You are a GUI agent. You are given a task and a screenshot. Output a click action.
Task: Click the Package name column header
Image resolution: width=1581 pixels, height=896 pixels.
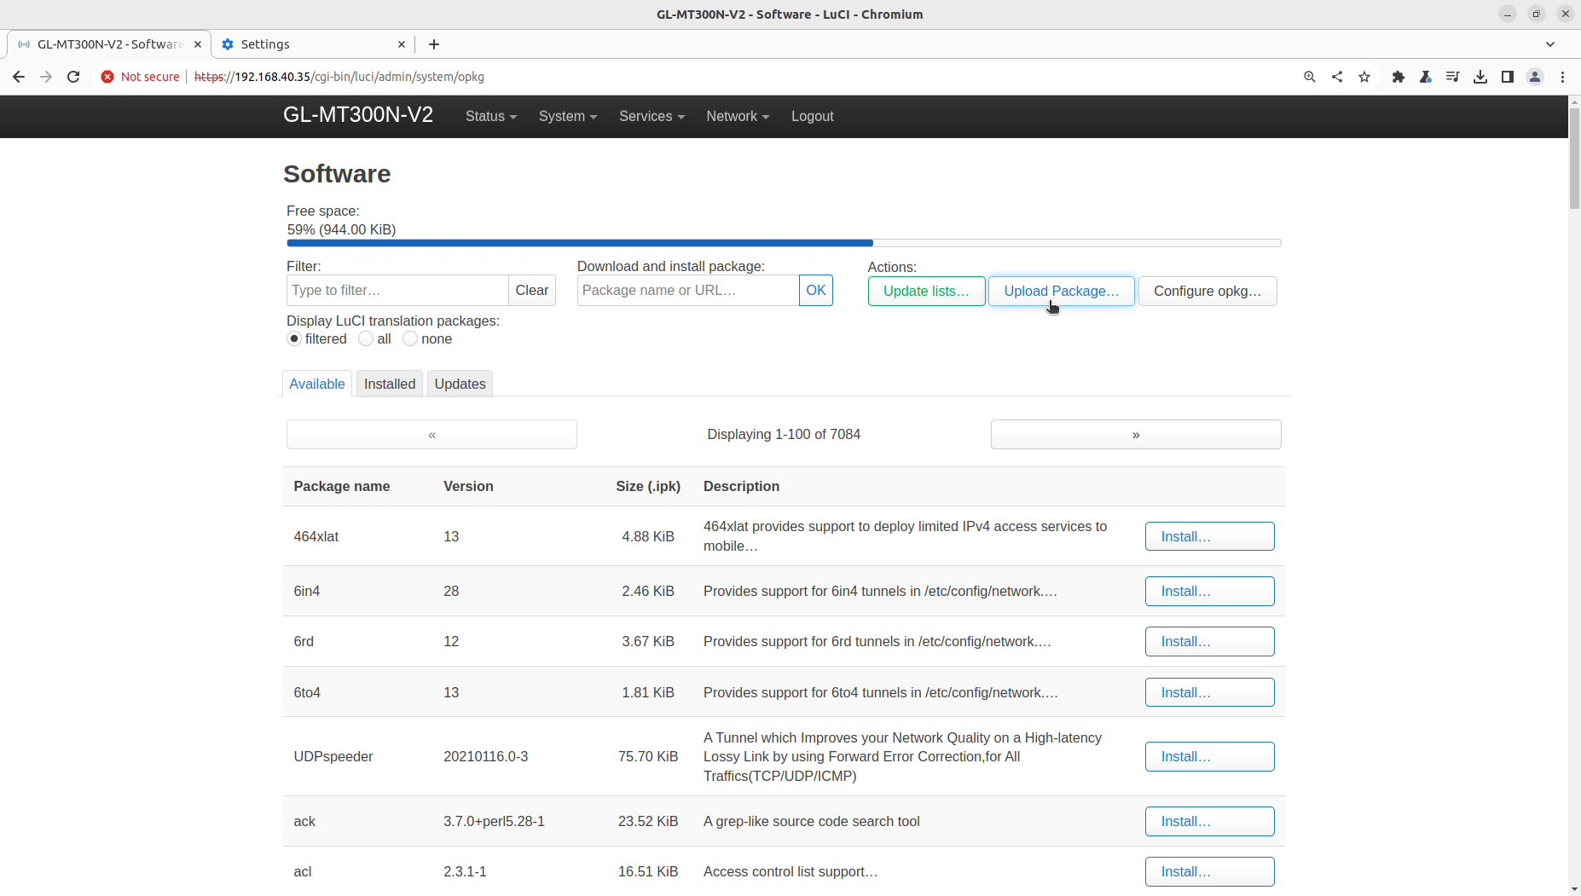[342, 486]
